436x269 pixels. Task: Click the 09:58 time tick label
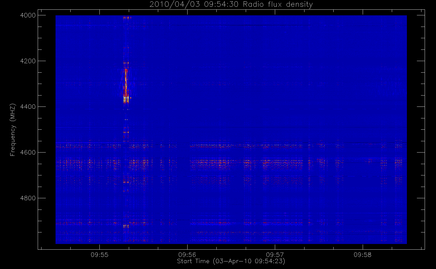pos(362,255)
